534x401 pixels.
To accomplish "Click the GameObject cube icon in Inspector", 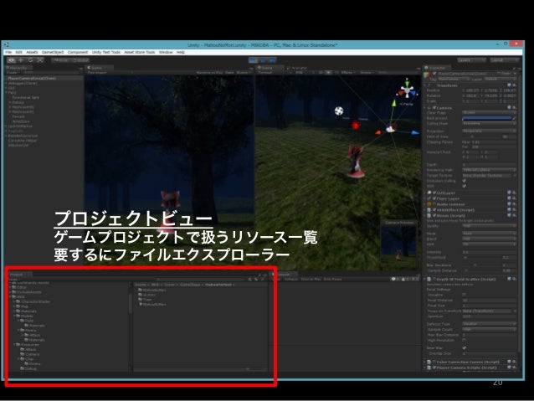I will click(427, 75).
